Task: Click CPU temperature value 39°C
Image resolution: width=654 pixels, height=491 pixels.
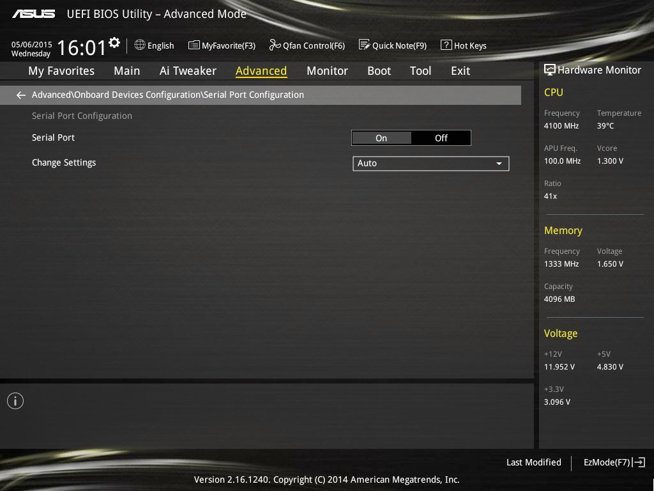Action: 605,126
